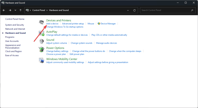Viewport: 198px width, 108px height.
Task: Select Programs in the left sidebar
Action: 10,37
